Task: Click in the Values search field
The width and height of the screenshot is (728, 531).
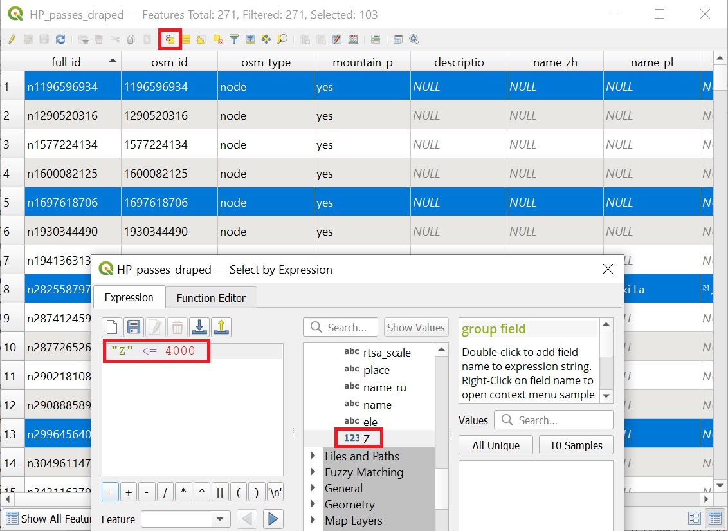Action: tap(554, 420)
